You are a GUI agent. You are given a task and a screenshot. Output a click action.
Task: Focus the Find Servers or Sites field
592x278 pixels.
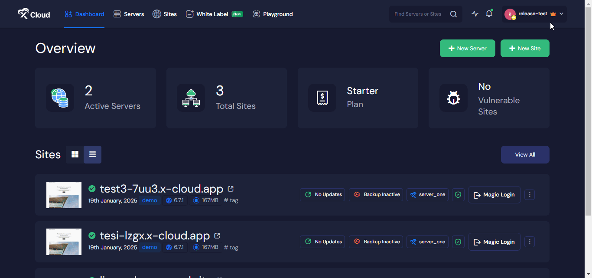coord(418,14)
